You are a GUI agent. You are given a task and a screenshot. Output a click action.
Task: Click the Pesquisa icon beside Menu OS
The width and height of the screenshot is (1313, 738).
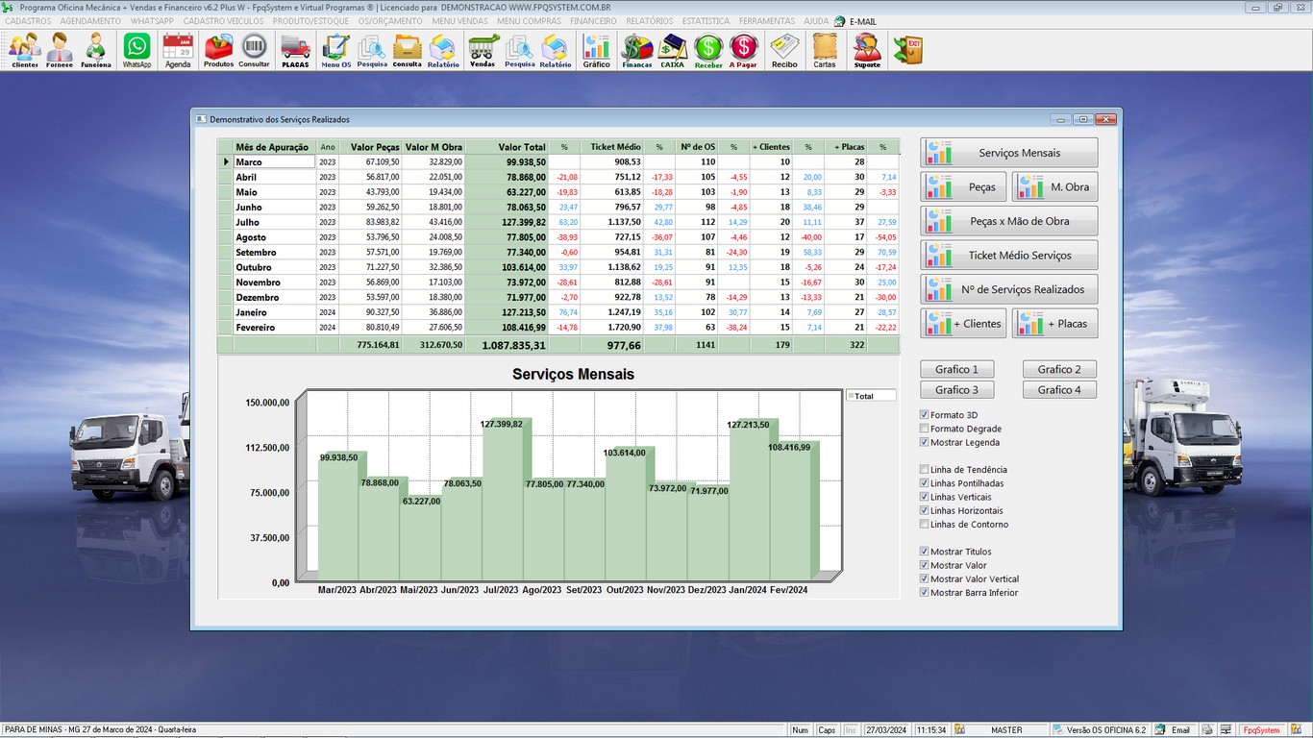pyautogui.click(x=372, y=50)
